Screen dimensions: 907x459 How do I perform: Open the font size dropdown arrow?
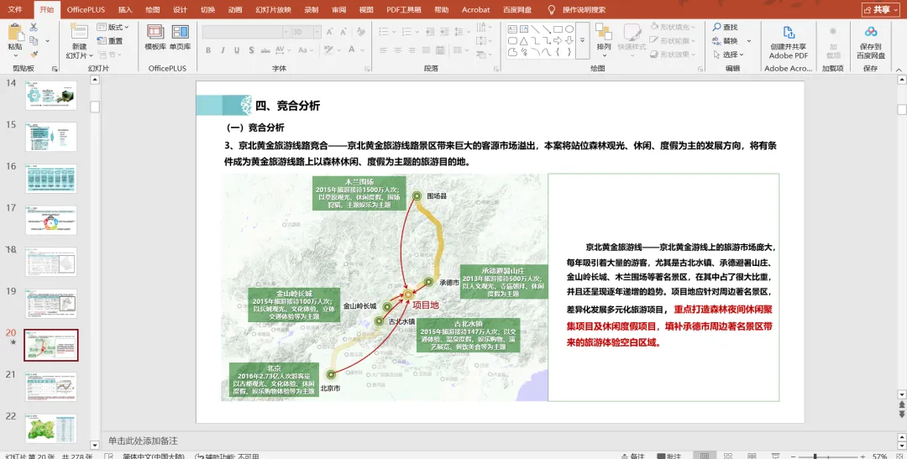point(317,32)
